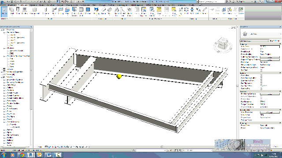The image size is (282, 158).
Task: Toggle the Crop View checkbox
Action: 261,75
